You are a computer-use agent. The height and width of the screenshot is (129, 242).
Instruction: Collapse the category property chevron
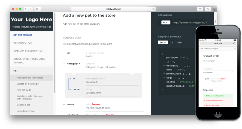[x=80, y=64]
